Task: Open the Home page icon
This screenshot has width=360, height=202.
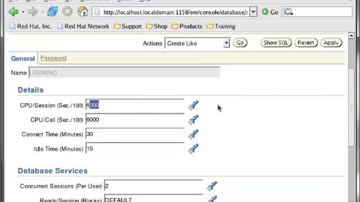Action: pos(83,11)
